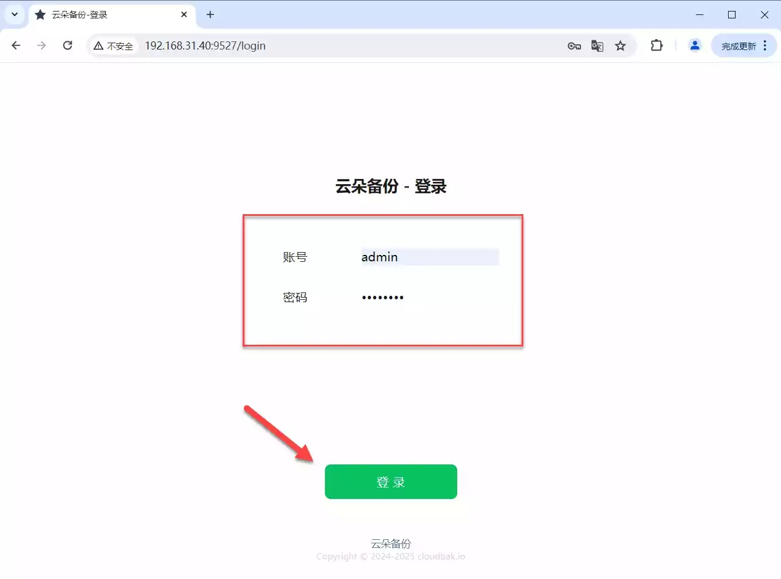Click the 账号 username input field
This screenshot has width=781, height=579.
[x=429, y=257]
